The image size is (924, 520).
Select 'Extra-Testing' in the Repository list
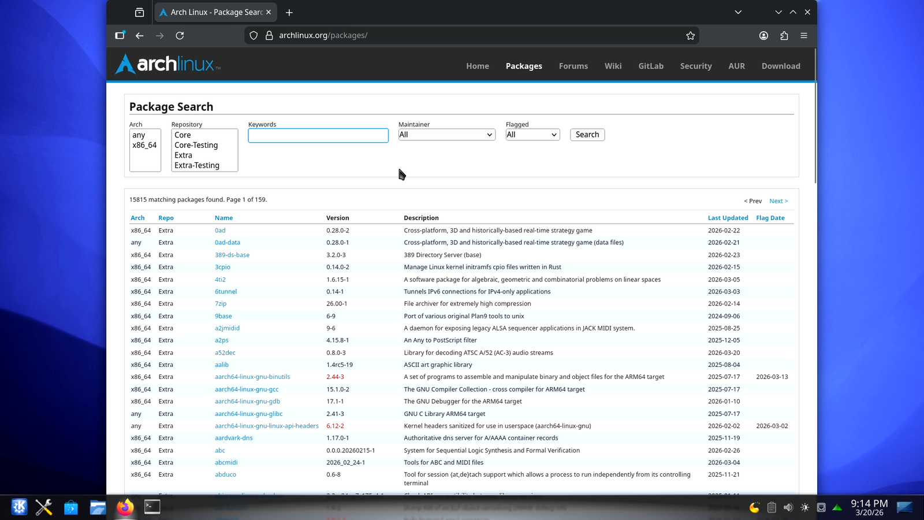point(204,165)
